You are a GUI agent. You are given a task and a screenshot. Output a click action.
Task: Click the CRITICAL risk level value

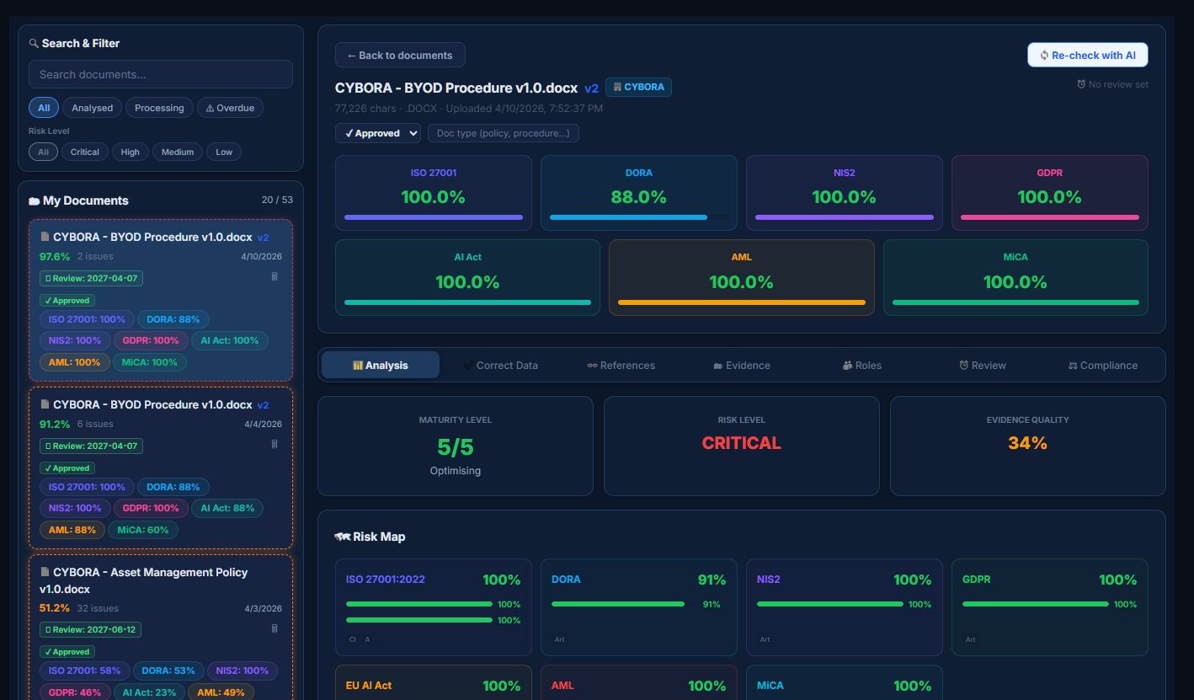pyautogui.click(x=742, y=443)
